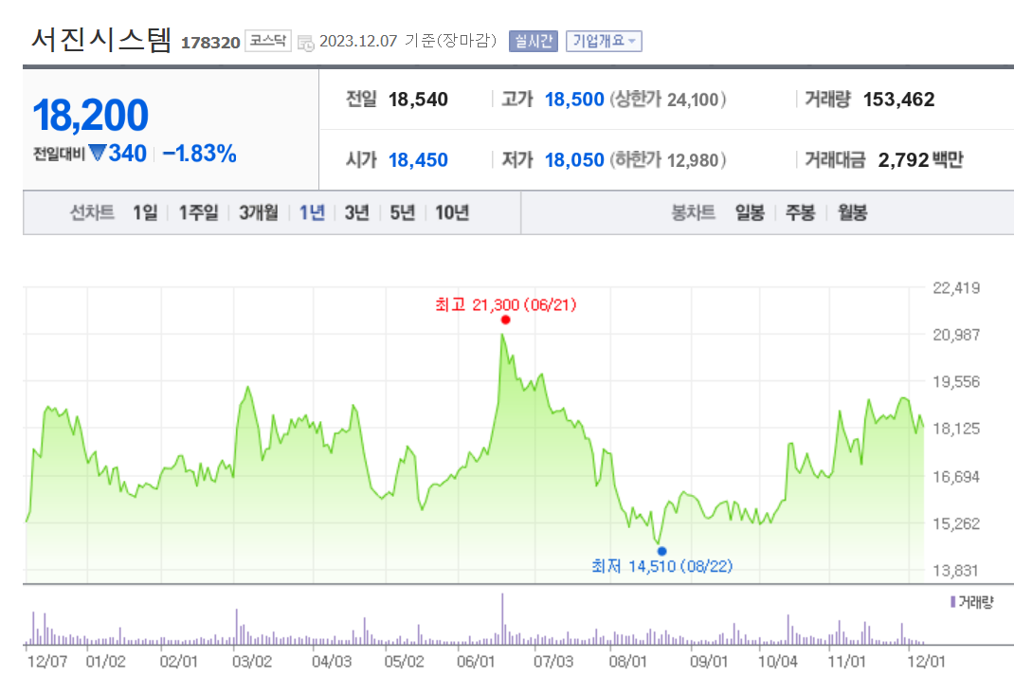
Task: Select the 1주일 line chart tab
Action: (x=198, y=212)
